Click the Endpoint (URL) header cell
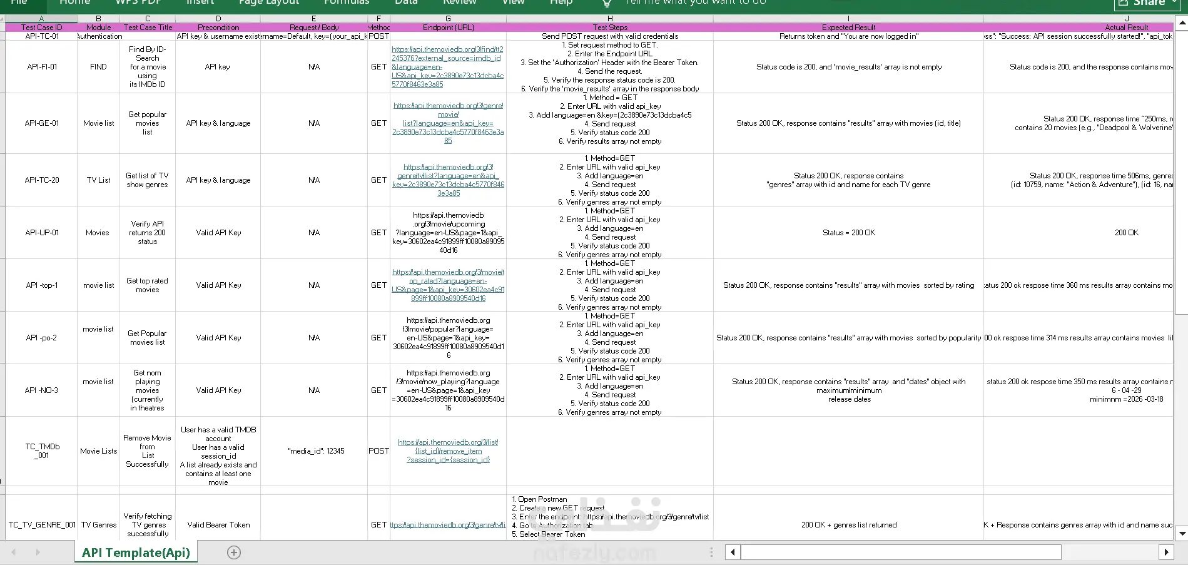Screen dimensions: 1188x565 (448, 28)
